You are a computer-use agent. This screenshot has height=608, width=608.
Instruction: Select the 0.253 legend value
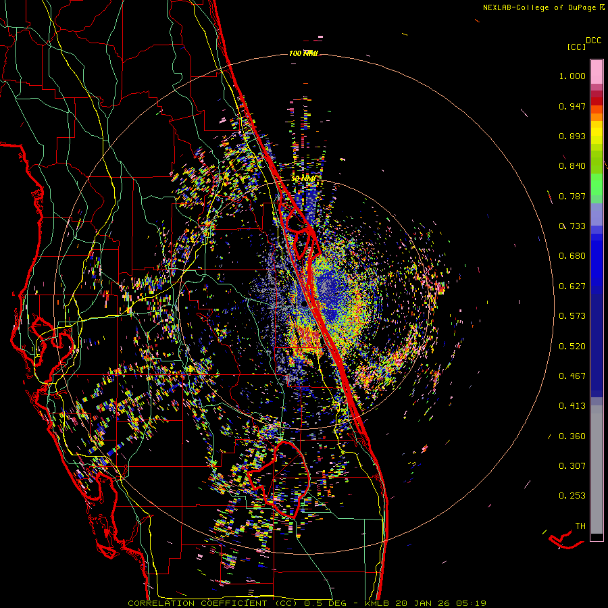pos(572,496)
